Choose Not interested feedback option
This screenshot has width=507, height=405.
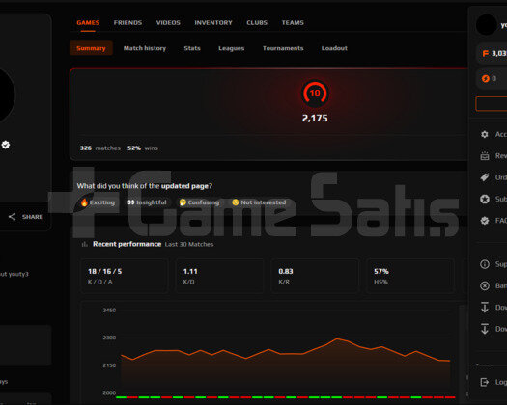tap(259, 202)
